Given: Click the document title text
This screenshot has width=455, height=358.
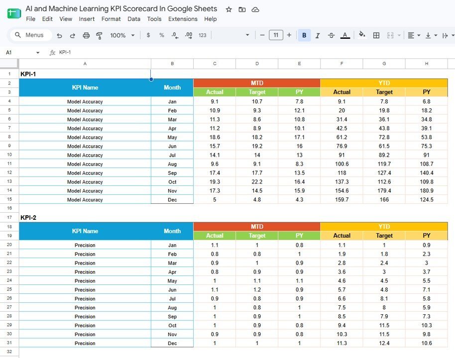Looking at the screenshot, I should [x=121, y=8].
